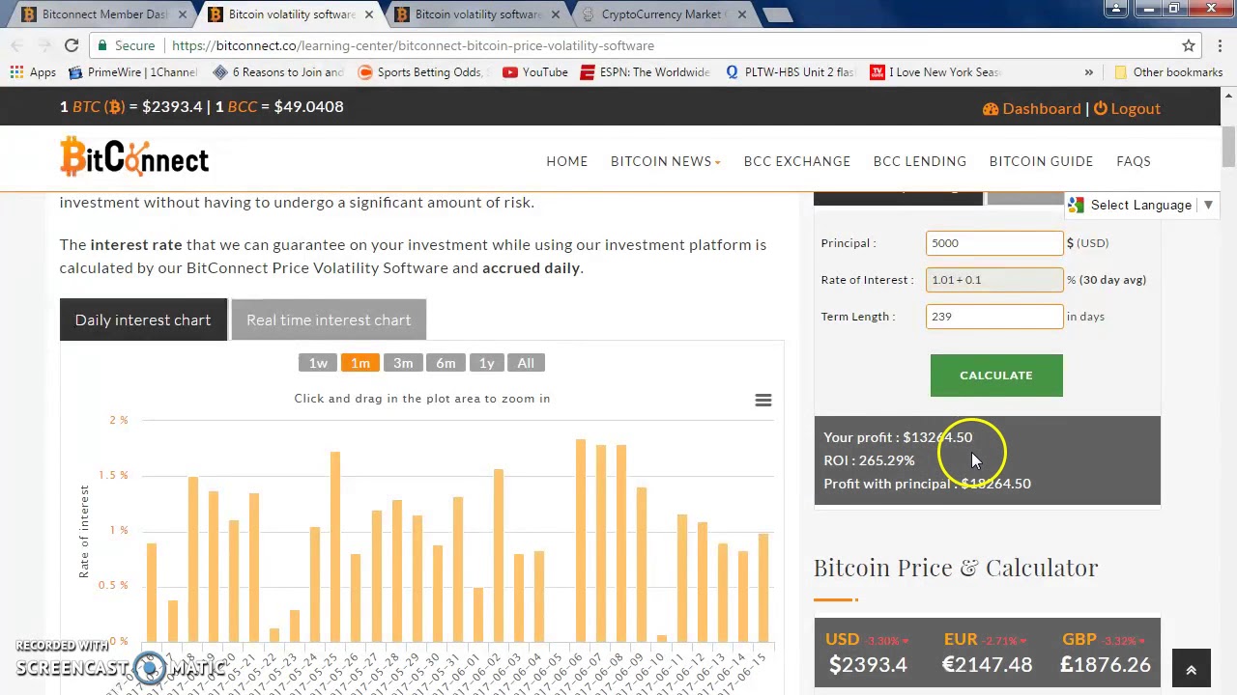The width and height of the screenshot is (1237, 695).
Task: Set chart range to 1y
Action: coord(487,363)
